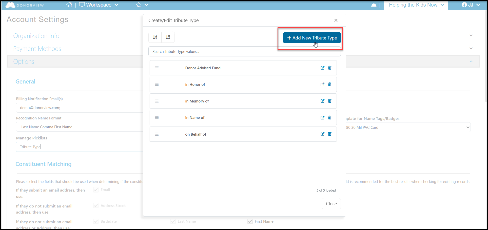Image resolution: width=488 pixels, height=230 pixels.
Task: Click the Payment Methods section chevron
Action: click(471, 48)
